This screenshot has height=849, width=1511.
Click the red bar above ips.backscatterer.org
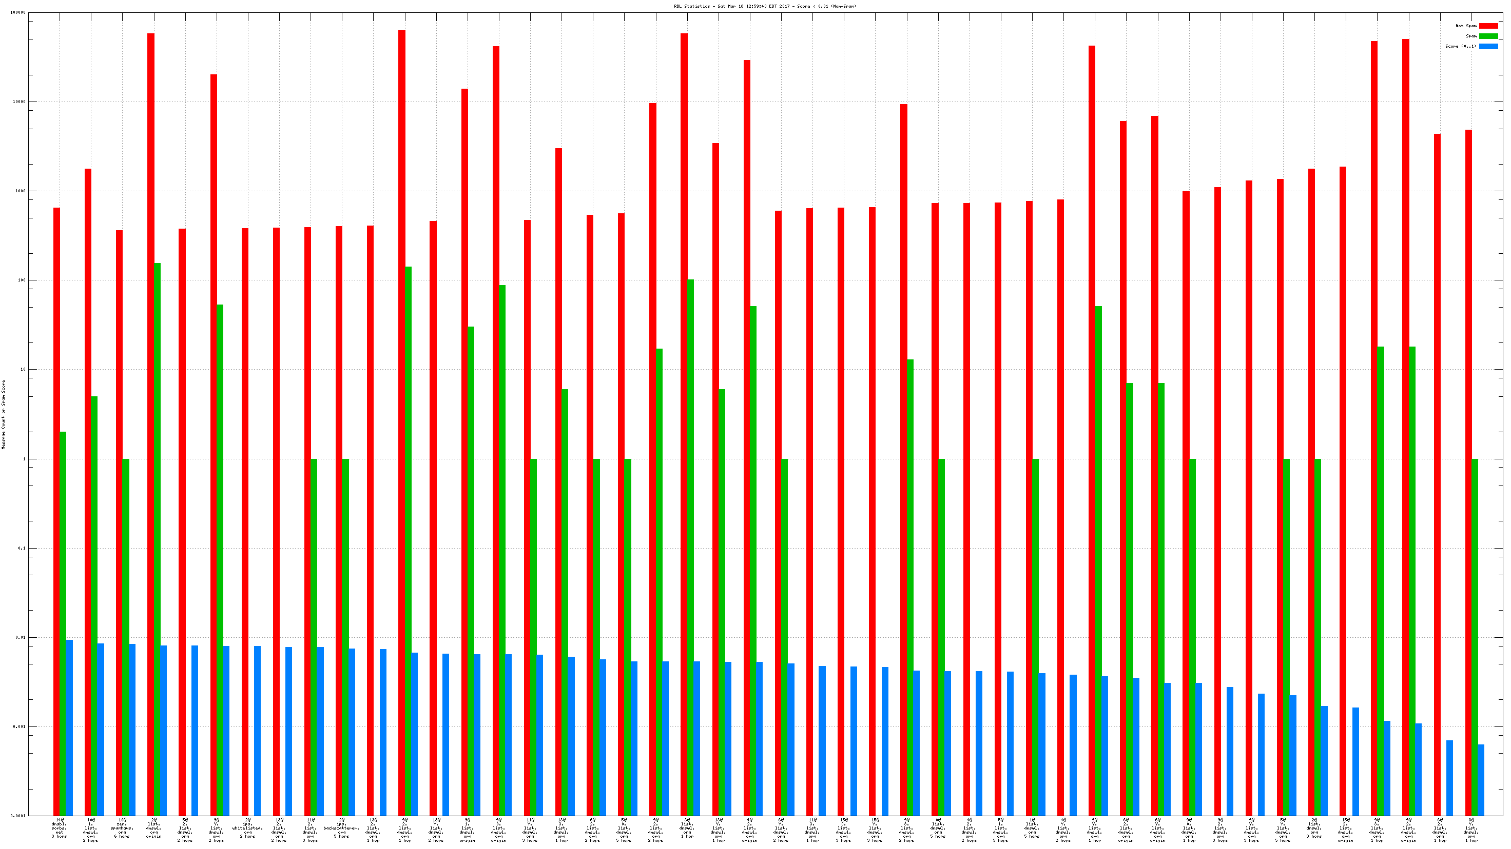(339, 520)
